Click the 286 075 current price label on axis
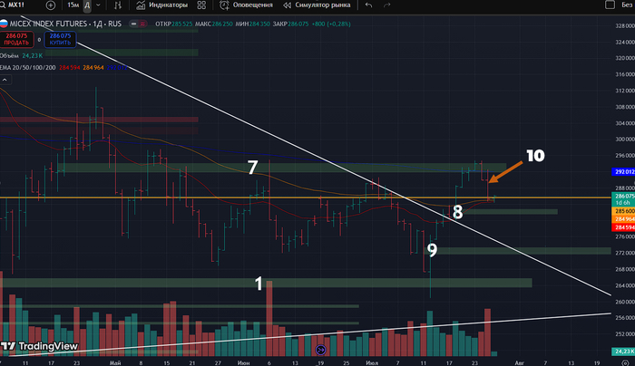 coord(622,196)
